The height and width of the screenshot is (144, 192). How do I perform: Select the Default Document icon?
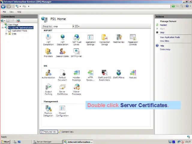[62, 75]
